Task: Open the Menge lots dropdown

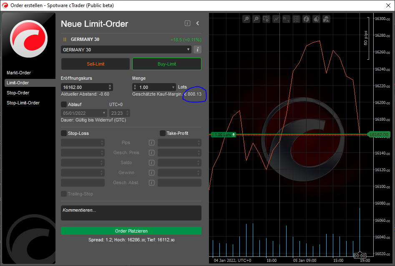Action: pos(173,87)
